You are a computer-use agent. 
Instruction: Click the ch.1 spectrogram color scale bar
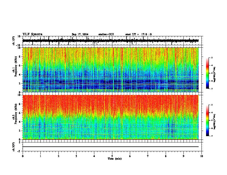208,73
